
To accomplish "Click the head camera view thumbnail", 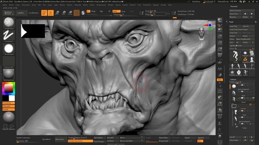I will pos(202,34).
